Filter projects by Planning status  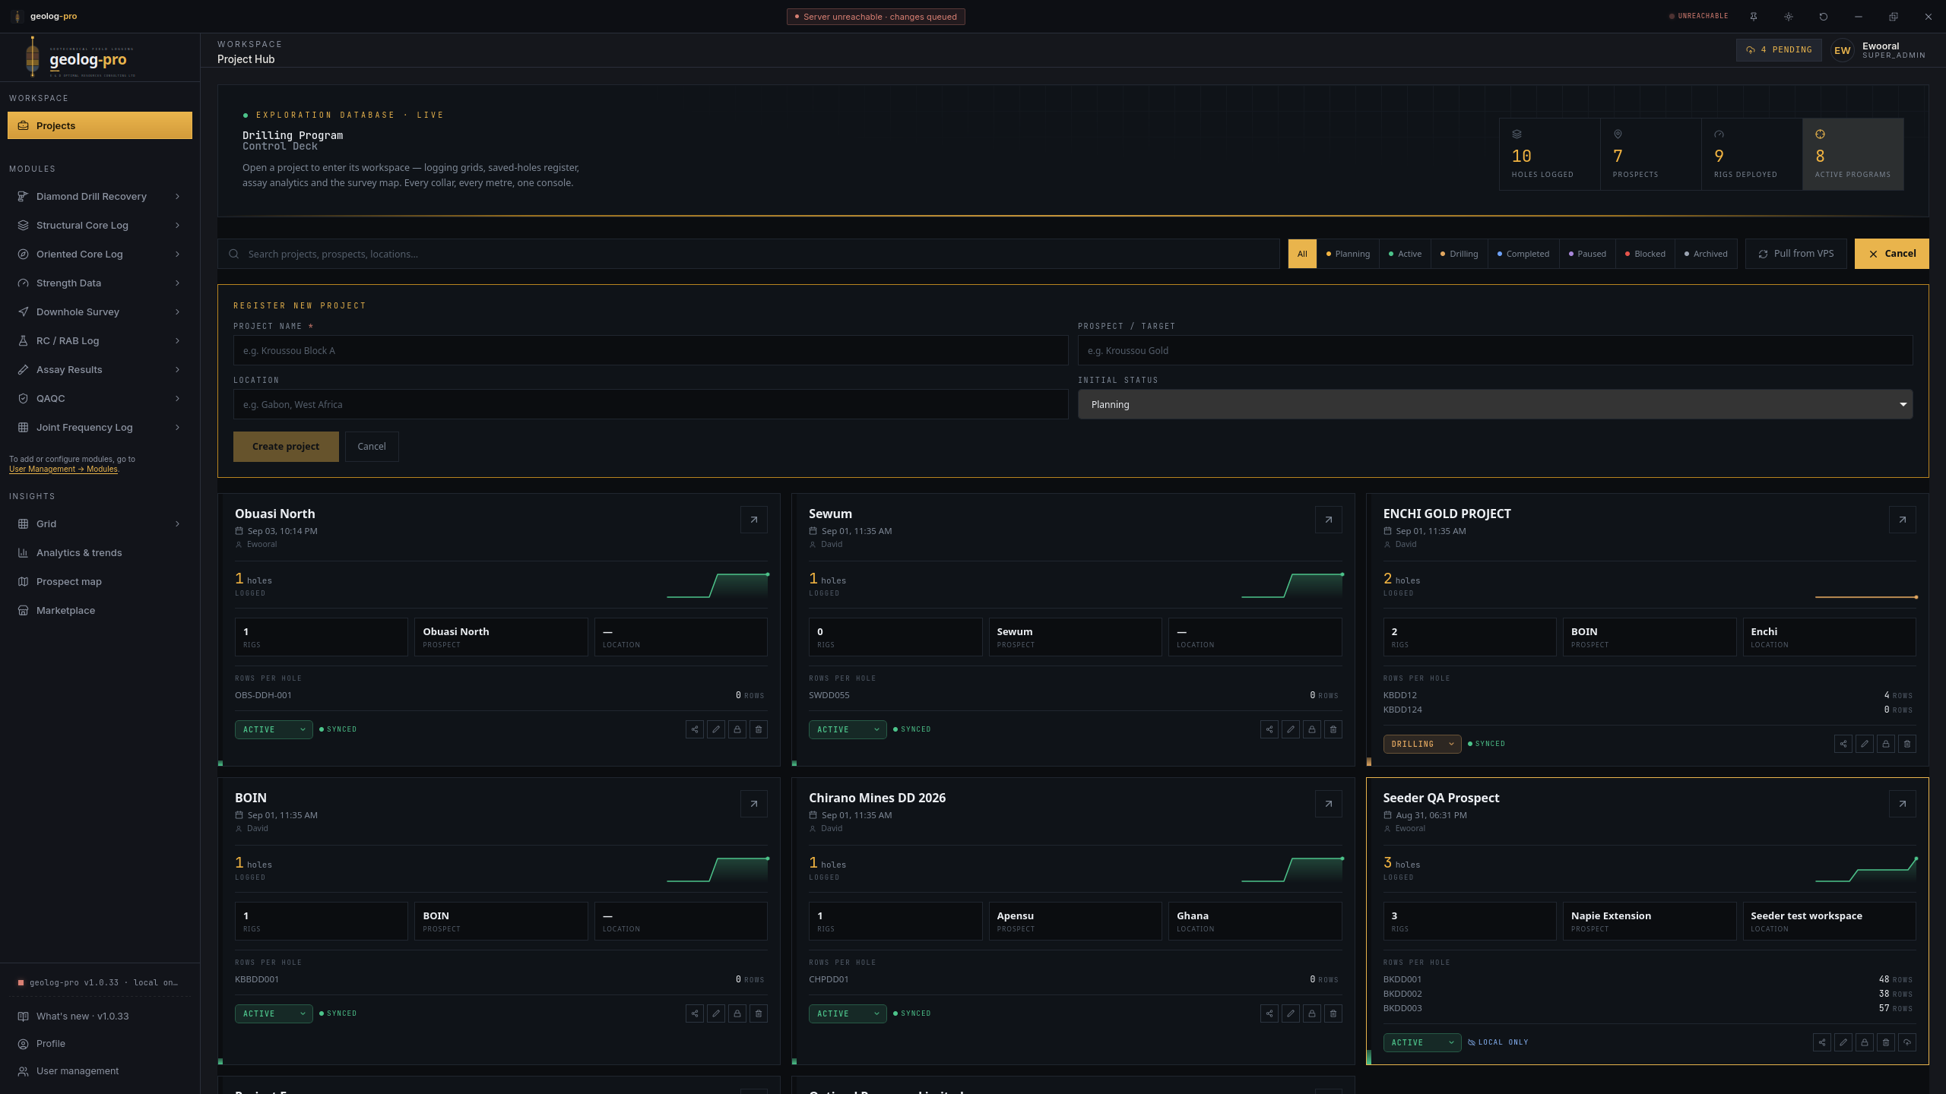click(x=1348, y=254)
